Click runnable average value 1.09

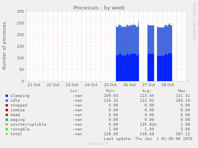coord(149,129)
